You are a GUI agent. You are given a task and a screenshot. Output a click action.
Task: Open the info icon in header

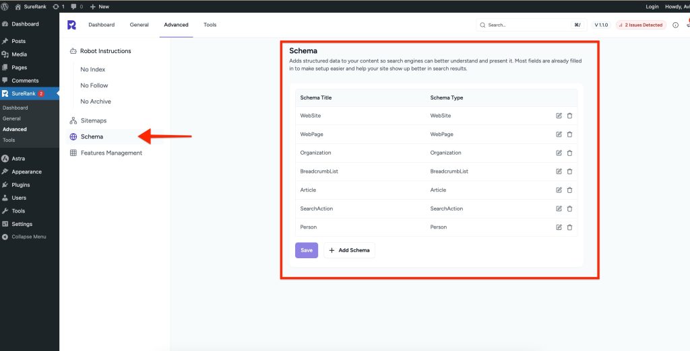click(x=675, y=25)
